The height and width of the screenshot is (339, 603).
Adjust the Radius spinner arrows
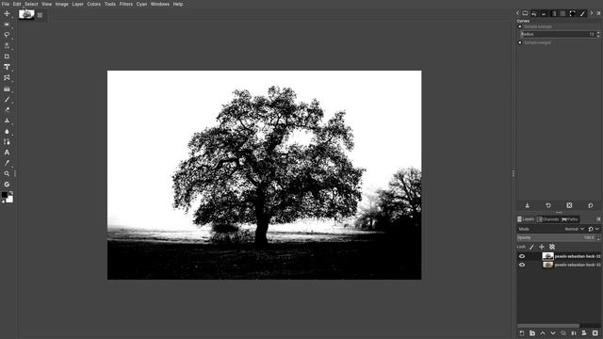point(598,34)
